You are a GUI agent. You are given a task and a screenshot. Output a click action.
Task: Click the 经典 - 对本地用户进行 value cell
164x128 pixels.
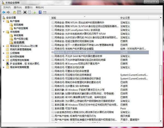point(133,49)
